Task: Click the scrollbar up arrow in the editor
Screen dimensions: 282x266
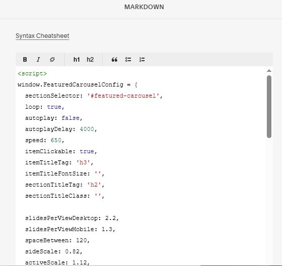Action: 269,71
